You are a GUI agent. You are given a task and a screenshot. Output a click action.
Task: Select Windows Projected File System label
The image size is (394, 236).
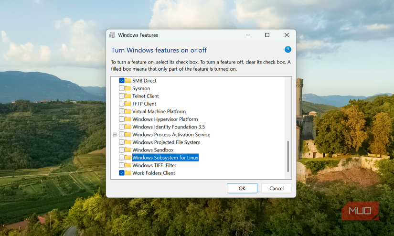[166, 142]
